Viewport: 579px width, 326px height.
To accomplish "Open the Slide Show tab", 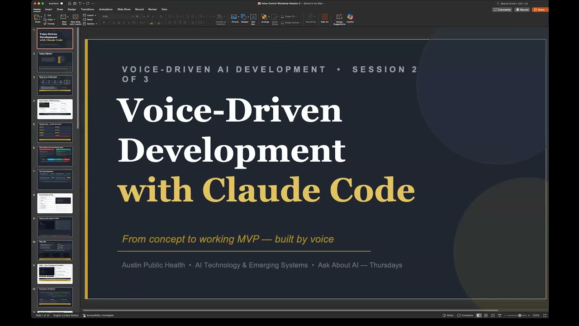I will [124, 9].
